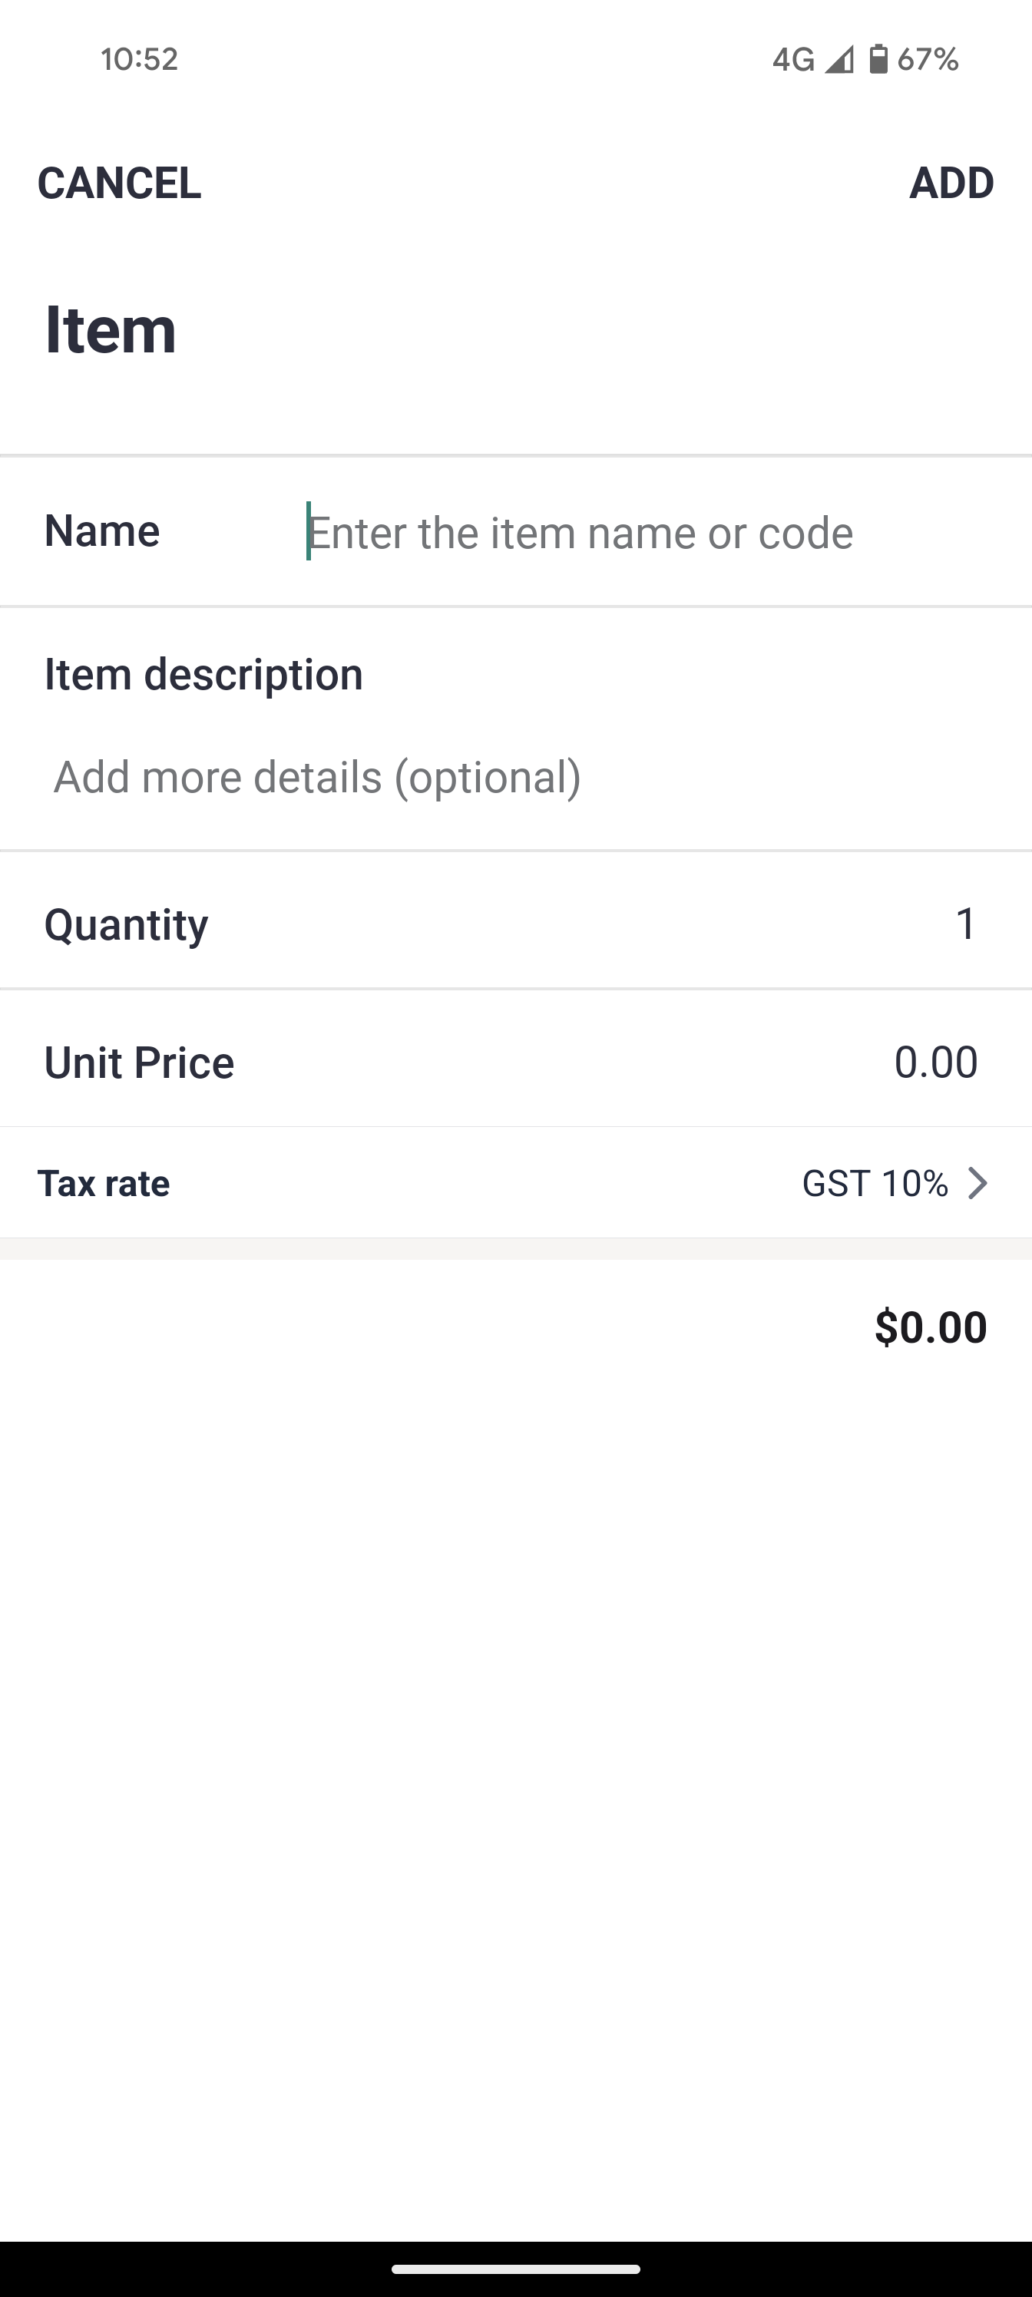Tap the $0.00 item total
Viewport: 1032px width, 2297px height.
931,1326
